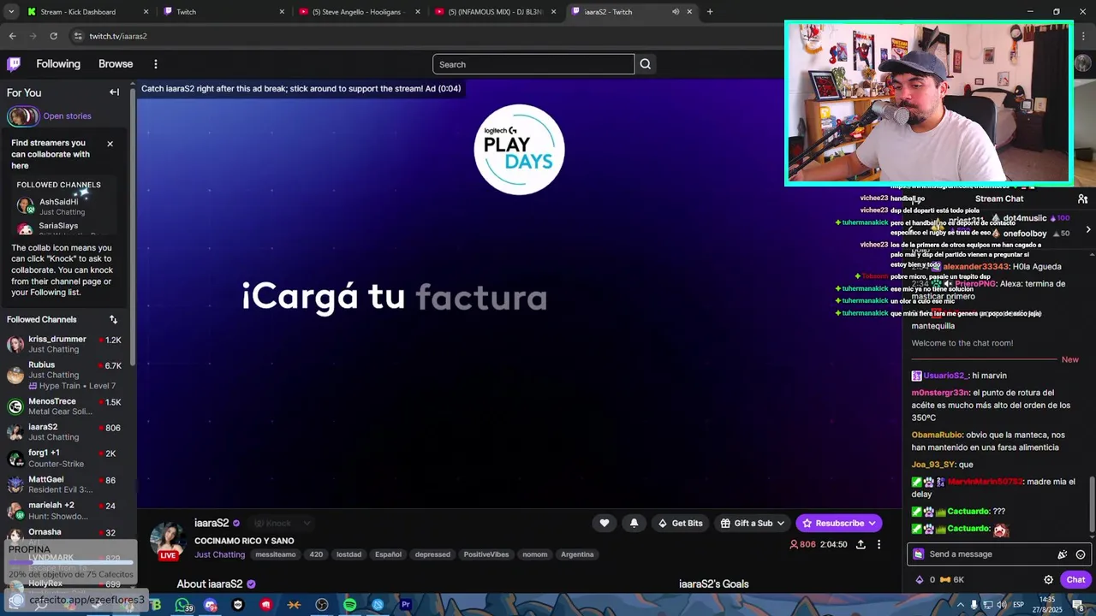Open the chat community members icon
This screenshot has height=616, width=1096.
point(1082,198)
